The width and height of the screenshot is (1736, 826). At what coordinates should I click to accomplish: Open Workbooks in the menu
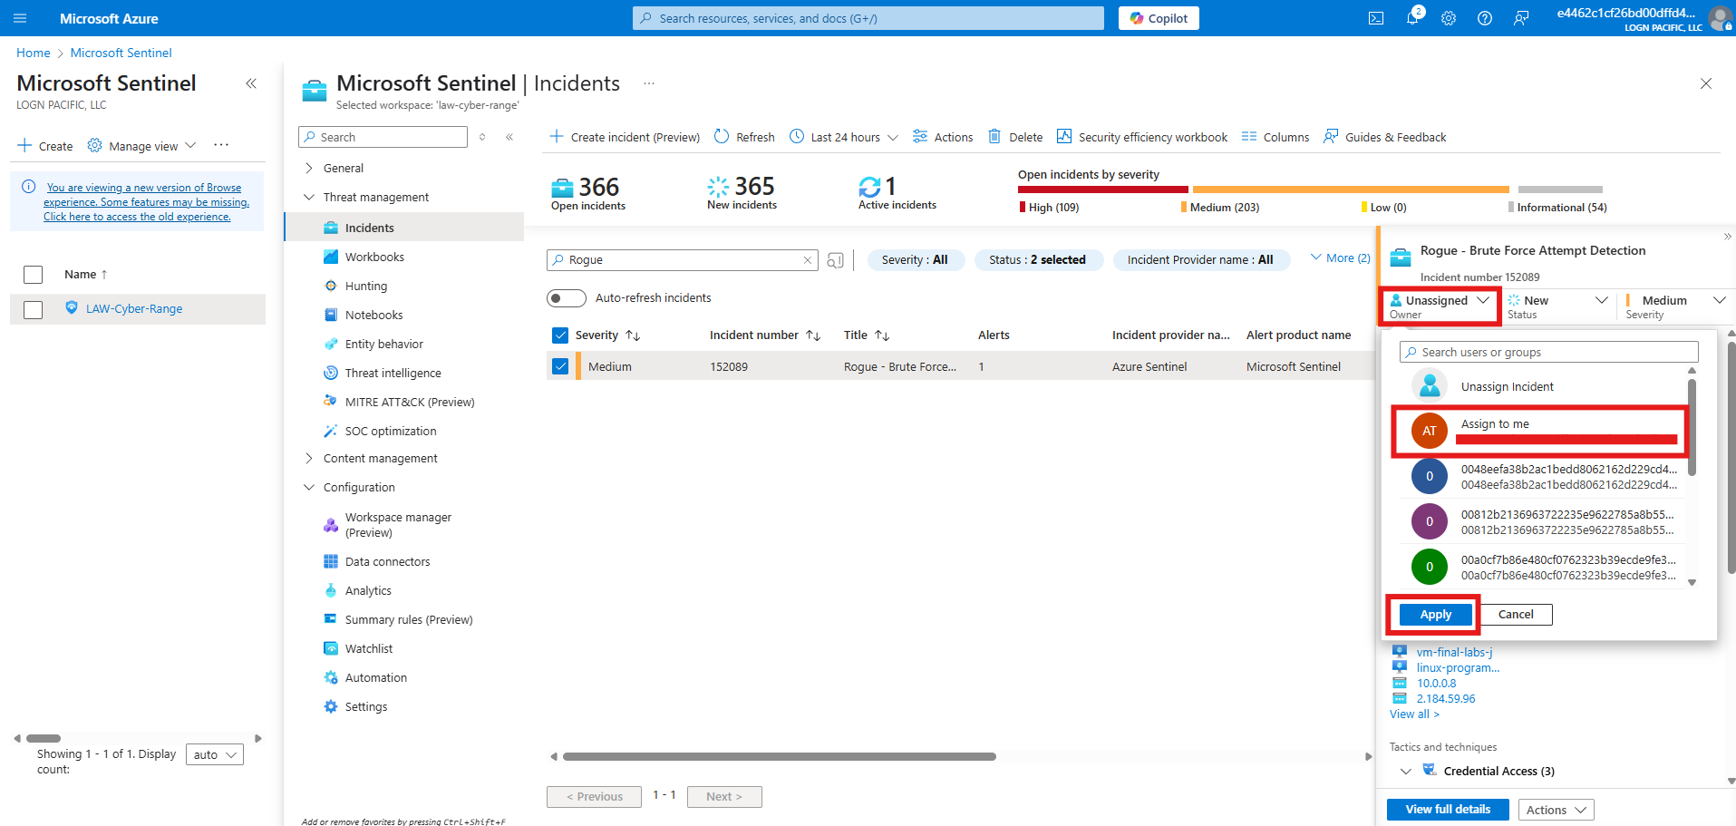[x=374, y=258]
